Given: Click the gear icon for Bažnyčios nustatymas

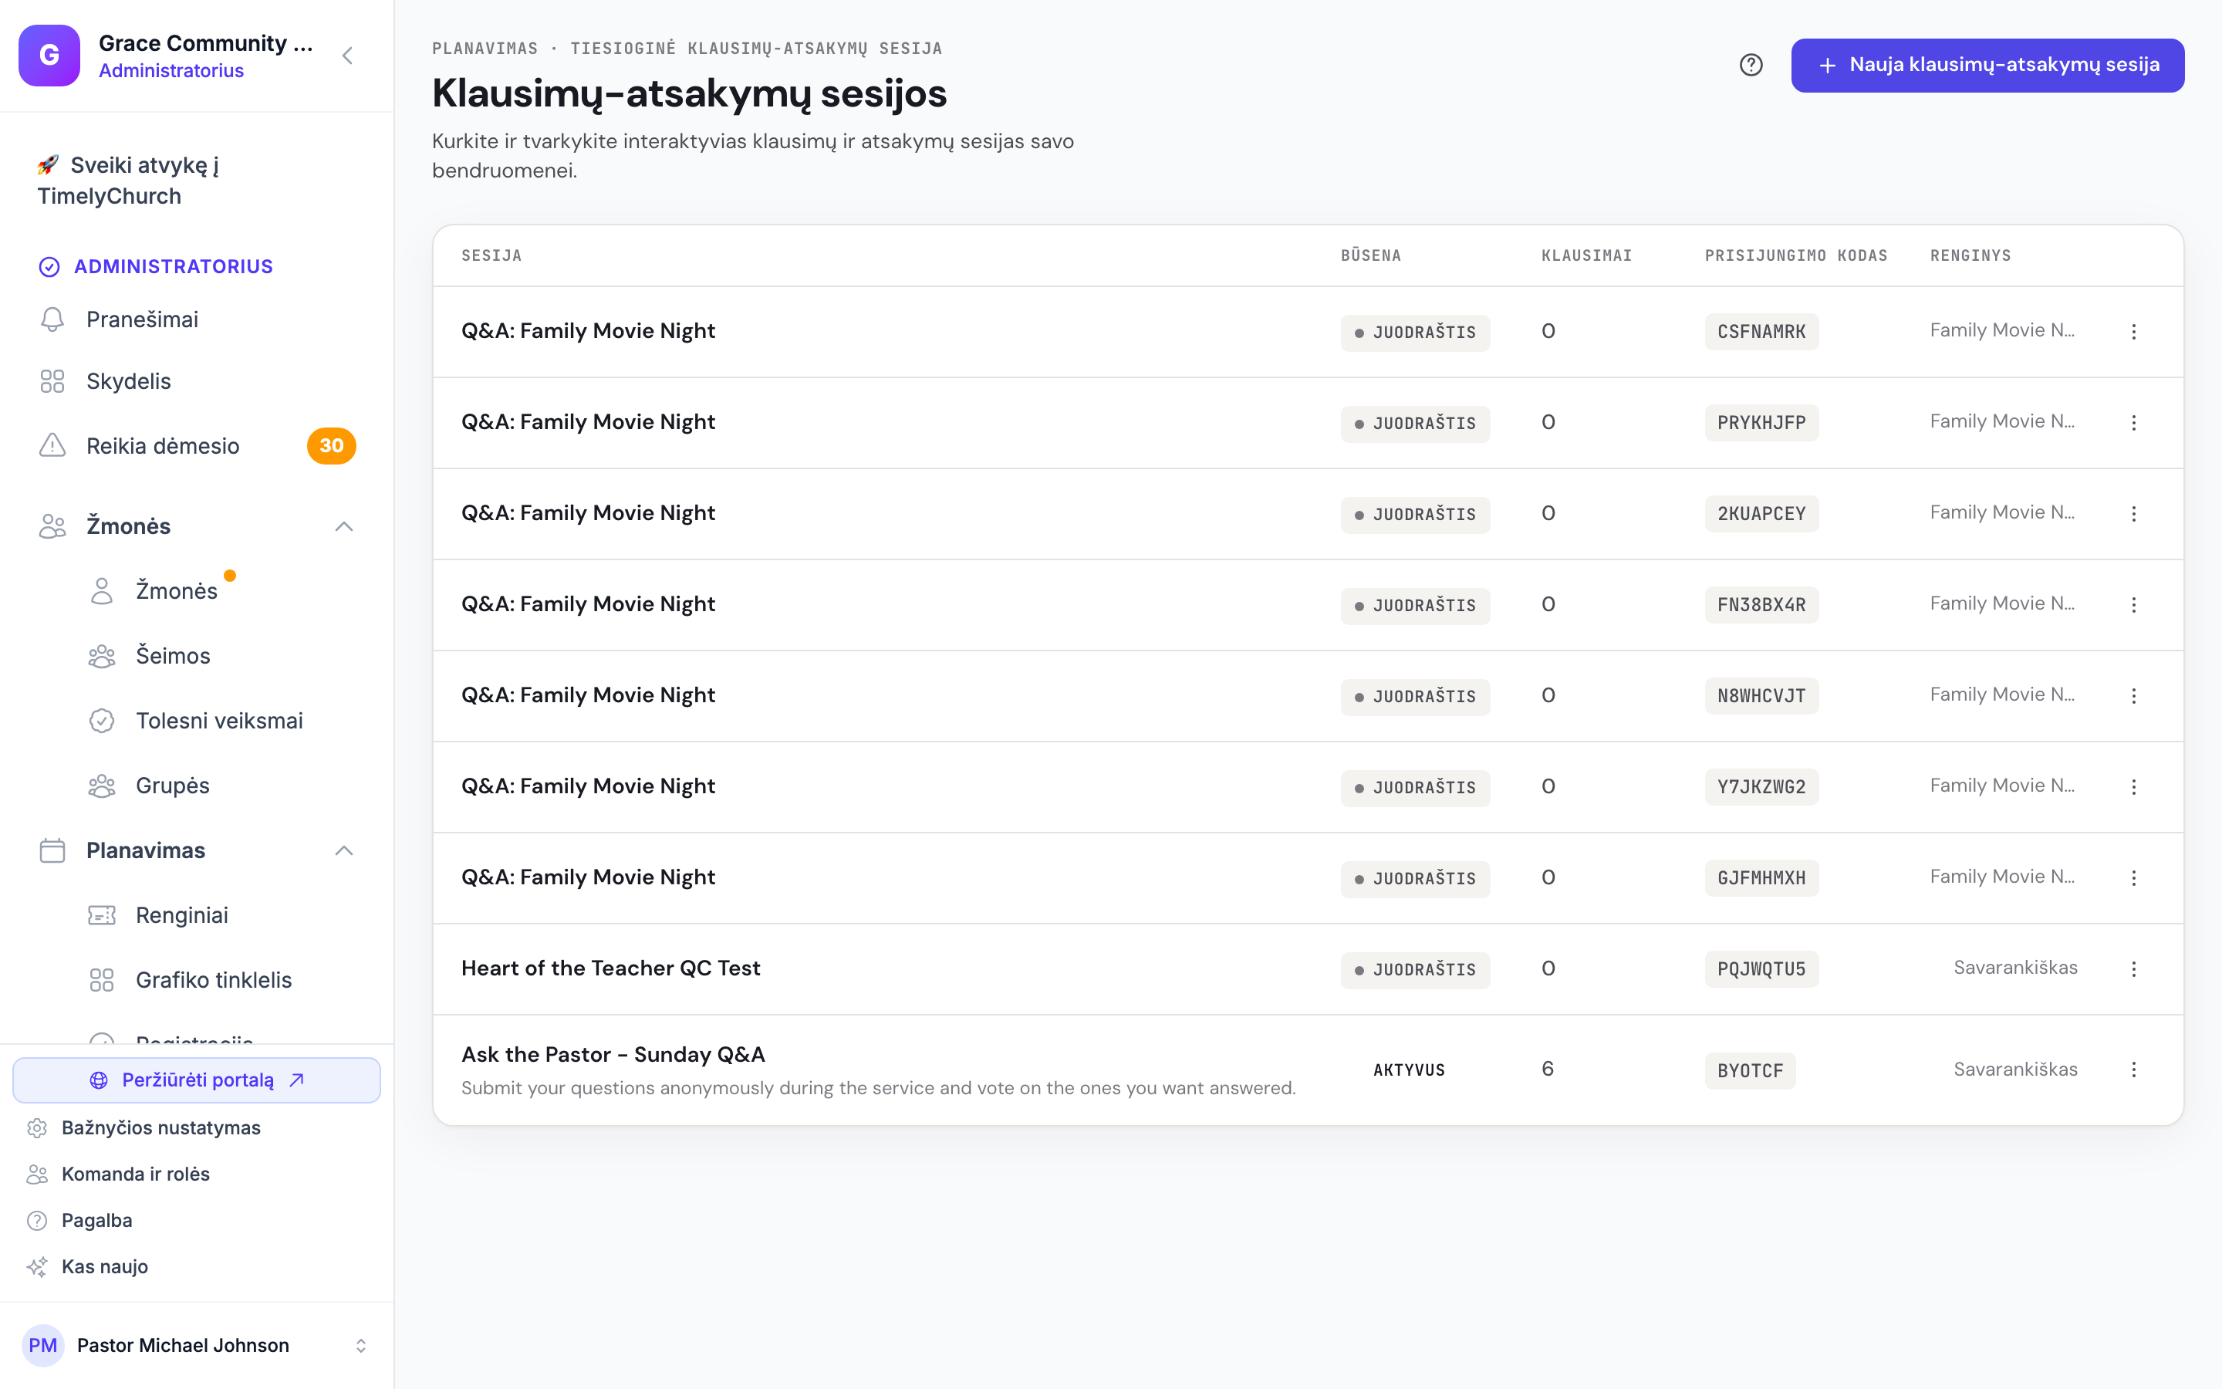Looking at the screenshot, I should [37, 1127].
